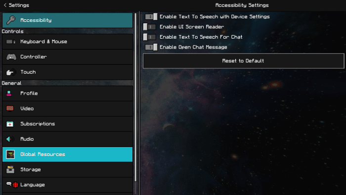Open Controller settings via gamepad icon
This screenshot has height=195, width=346.
[11, 57]
